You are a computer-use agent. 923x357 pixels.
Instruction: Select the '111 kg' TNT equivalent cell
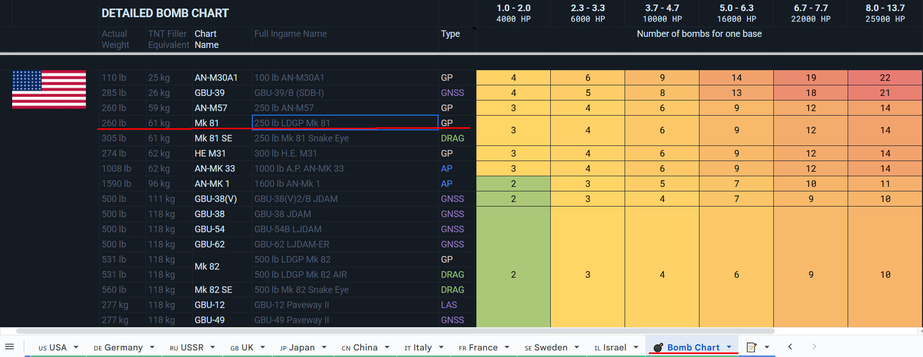pyautogui.click(x=169, y=199)
